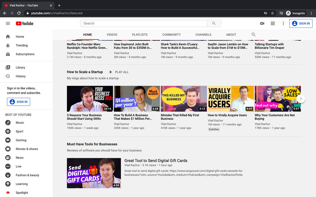Bookmark this page with star icon
The width and height of the screenshot is (316, 197).
[x=273, y=13]
